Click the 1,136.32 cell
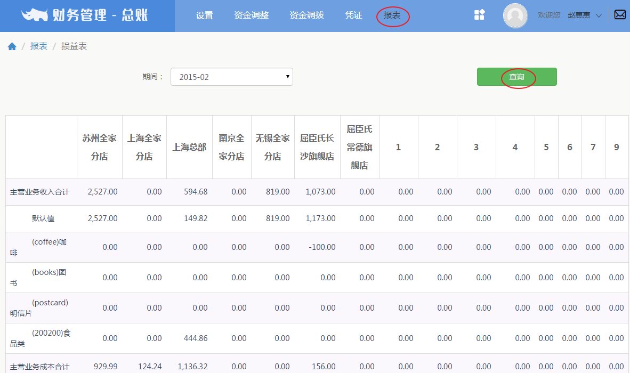630x373 pixels. point(193,367)
